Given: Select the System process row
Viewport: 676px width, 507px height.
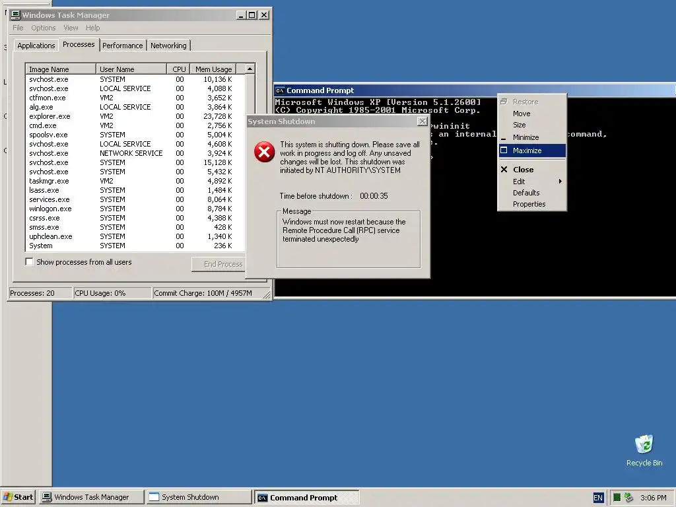Looking at the screenshot, I should tap(135, 246).
